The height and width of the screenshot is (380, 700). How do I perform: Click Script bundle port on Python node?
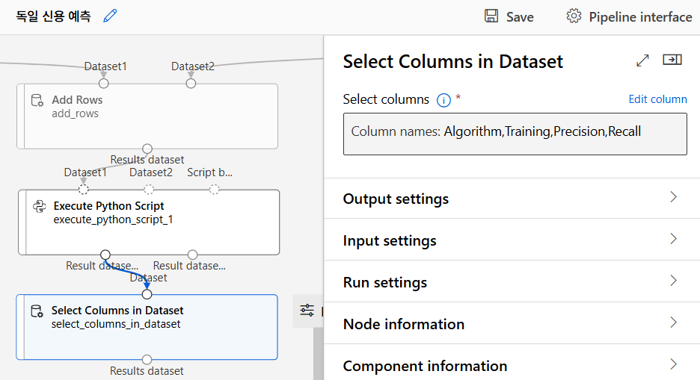coord(215,189)
